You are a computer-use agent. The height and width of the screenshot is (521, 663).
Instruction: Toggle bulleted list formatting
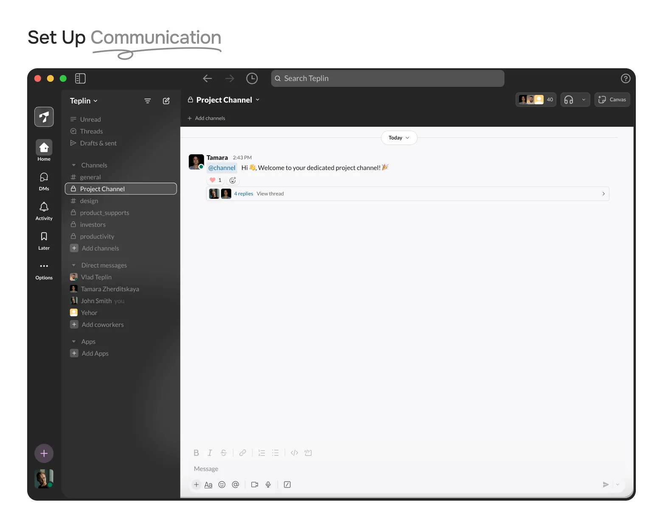point(275,453)
